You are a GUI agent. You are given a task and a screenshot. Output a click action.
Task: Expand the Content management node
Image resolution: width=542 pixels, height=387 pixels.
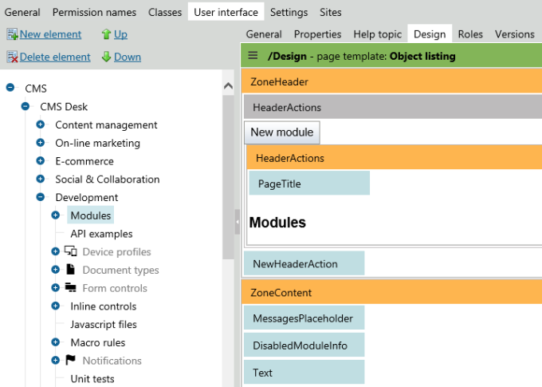[x=41, y=125]
